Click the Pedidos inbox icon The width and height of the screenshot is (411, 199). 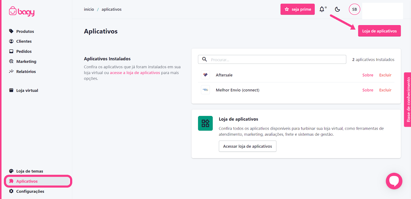pyautogui.click(x=11, y=51)
